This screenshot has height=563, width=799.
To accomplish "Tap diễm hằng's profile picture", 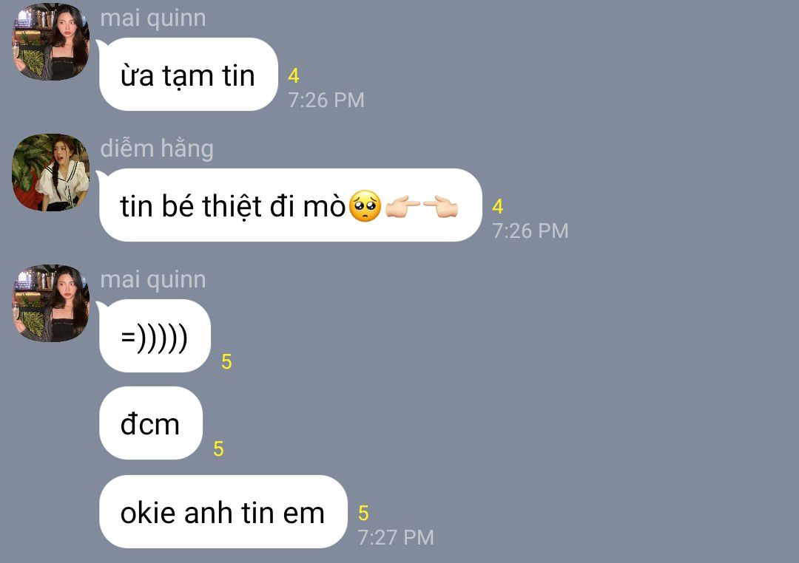I will tap(50, 173).
